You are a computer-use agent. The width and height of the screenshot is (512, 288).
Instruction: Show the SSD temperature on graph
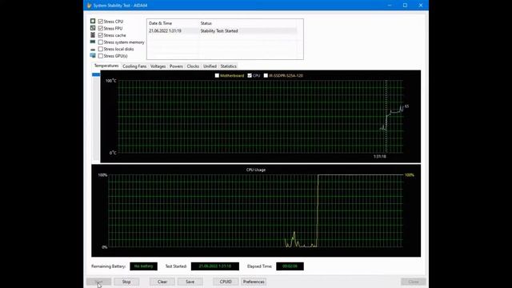click(266, 75)
